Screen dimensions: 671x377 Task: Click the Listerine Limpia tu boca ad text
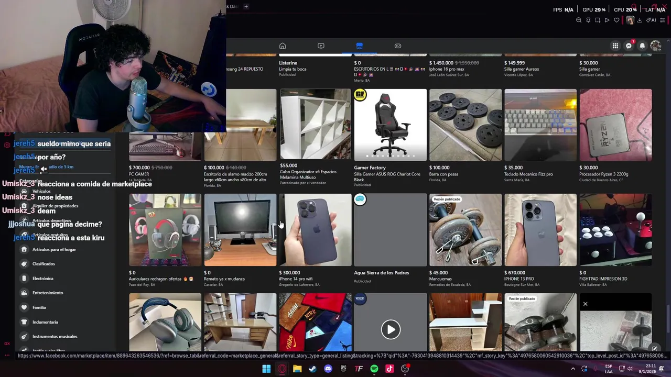pyautogui.click(x=293, y=69)
